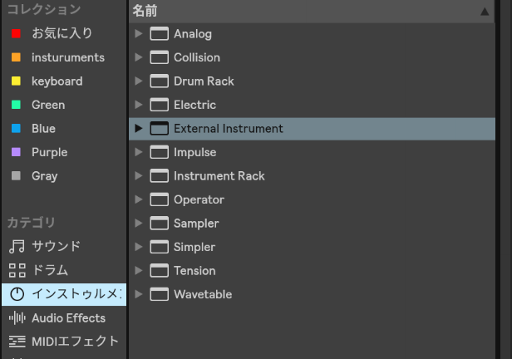Select the Drums category grid icon
This screenshot has height=359, width=512.
pyautogui.click(x=17, y=270)
